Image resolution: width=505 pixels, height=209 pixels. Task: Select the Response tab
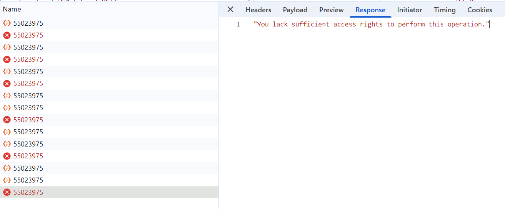pyautogui.click(x=370, y=10)
